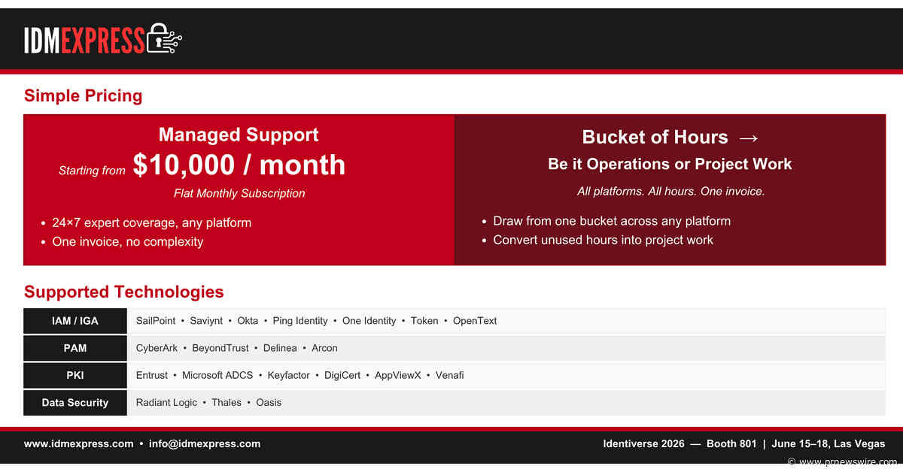903x472 pixels.
Task: Click OpenText in the IAM row
Action: point(475,321)
